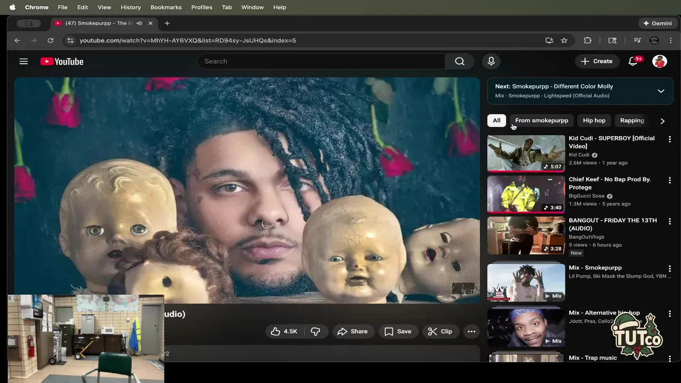Expand the Next up playlist panel

(x=661, y=91)
